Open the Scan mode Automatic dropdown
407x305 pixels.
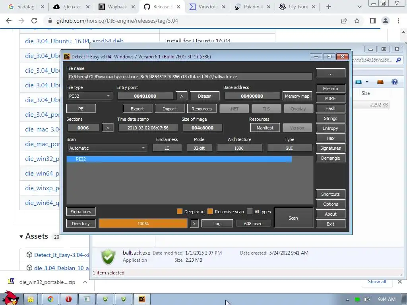click(x=107, y=148)
